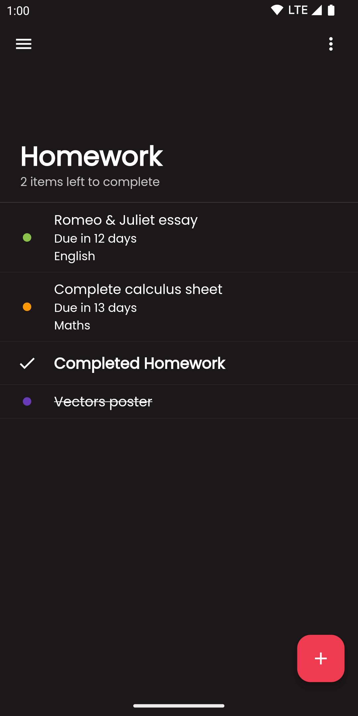Tap the purple dot beside Vectors poster
The height and width of the screenshot is (716, 358).
click(x=27, y=401)
